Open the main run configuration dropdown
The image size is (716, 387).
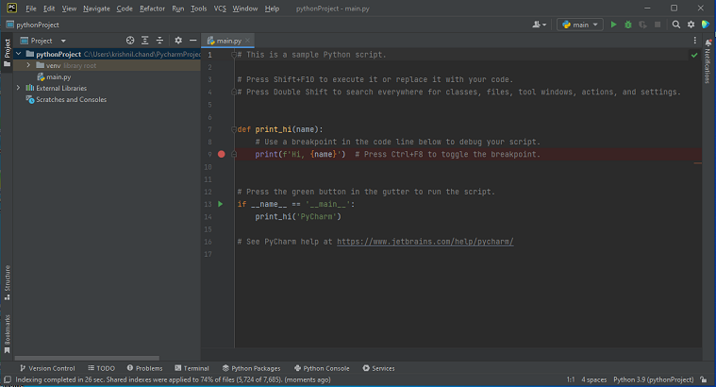[580, 25]
